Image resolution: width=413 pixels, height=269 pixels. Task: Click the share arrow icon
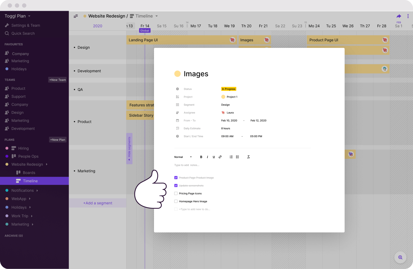tap(399, 16)
